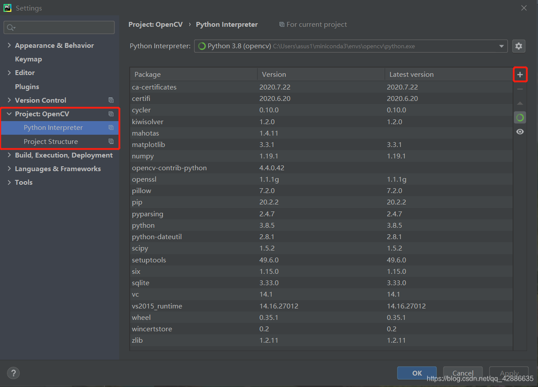The image size is (538, 387).
Task: Select Python Interpreter in the settings tree
Action: coord(60,128)
